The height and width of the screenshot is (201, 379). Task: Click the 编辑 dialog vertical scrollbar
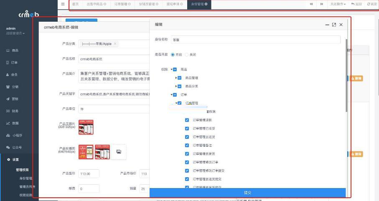346,75
